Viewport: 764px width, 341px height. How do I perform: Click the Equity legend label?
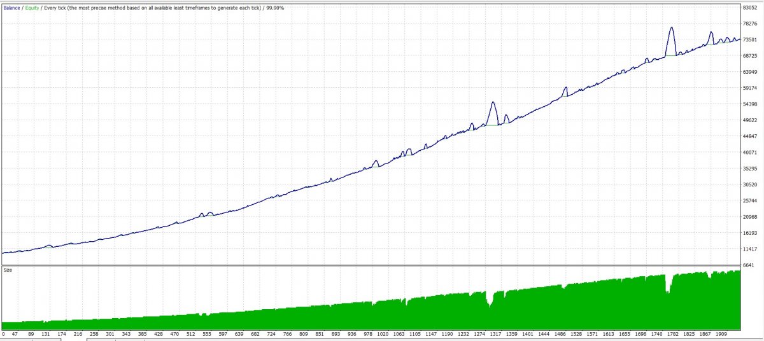pyautogui.click(x=32, y=7)
